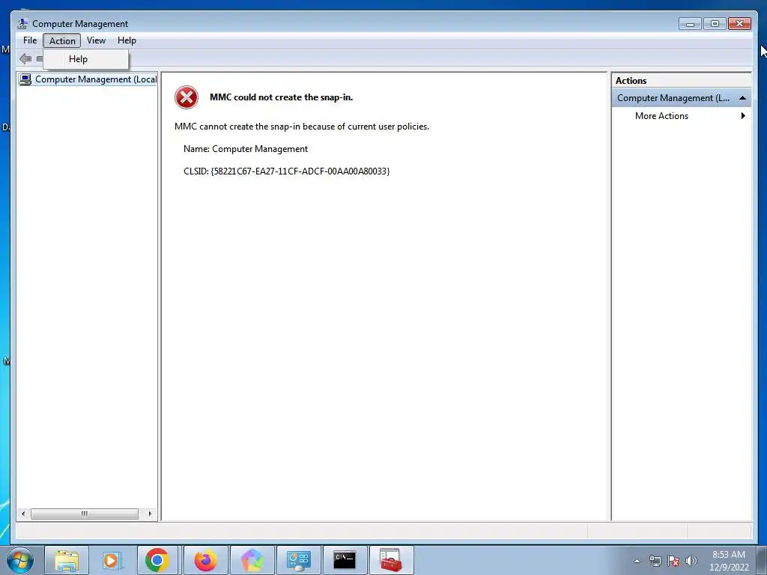Open the Control Panel taskbar icon
This screenshot has height=575, width=767.
pos(298,560)
